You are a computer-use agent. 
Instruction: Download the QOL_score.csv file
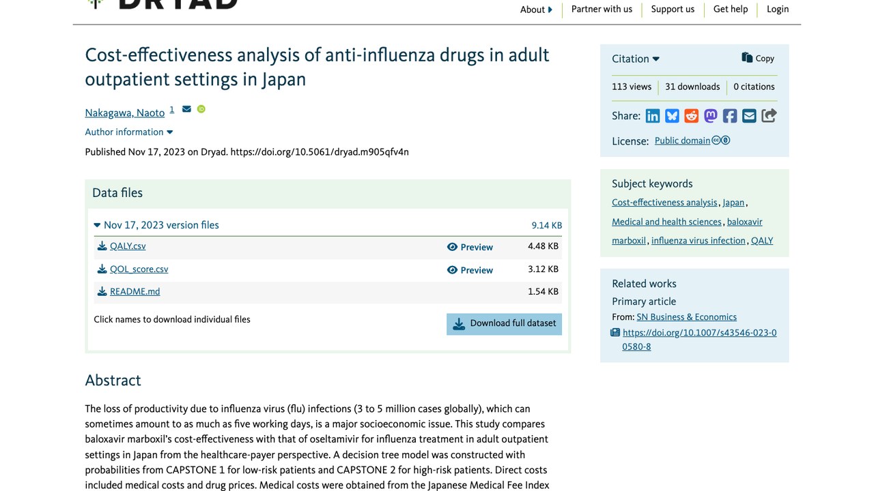click(133, 269)
